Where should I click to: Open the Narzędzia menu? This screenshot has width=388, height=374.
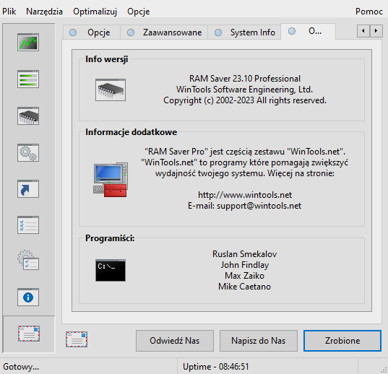coord(44,12)
